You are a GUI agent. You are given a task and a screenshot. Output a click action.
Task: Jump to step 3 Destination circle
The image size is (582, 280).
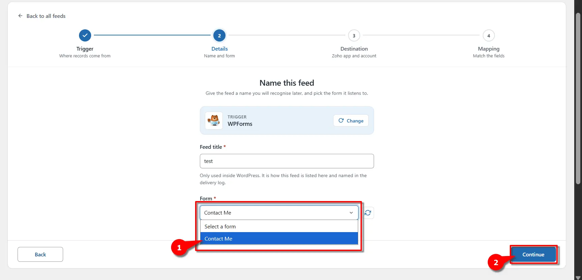pyautogui.click(x=354, y=35)
